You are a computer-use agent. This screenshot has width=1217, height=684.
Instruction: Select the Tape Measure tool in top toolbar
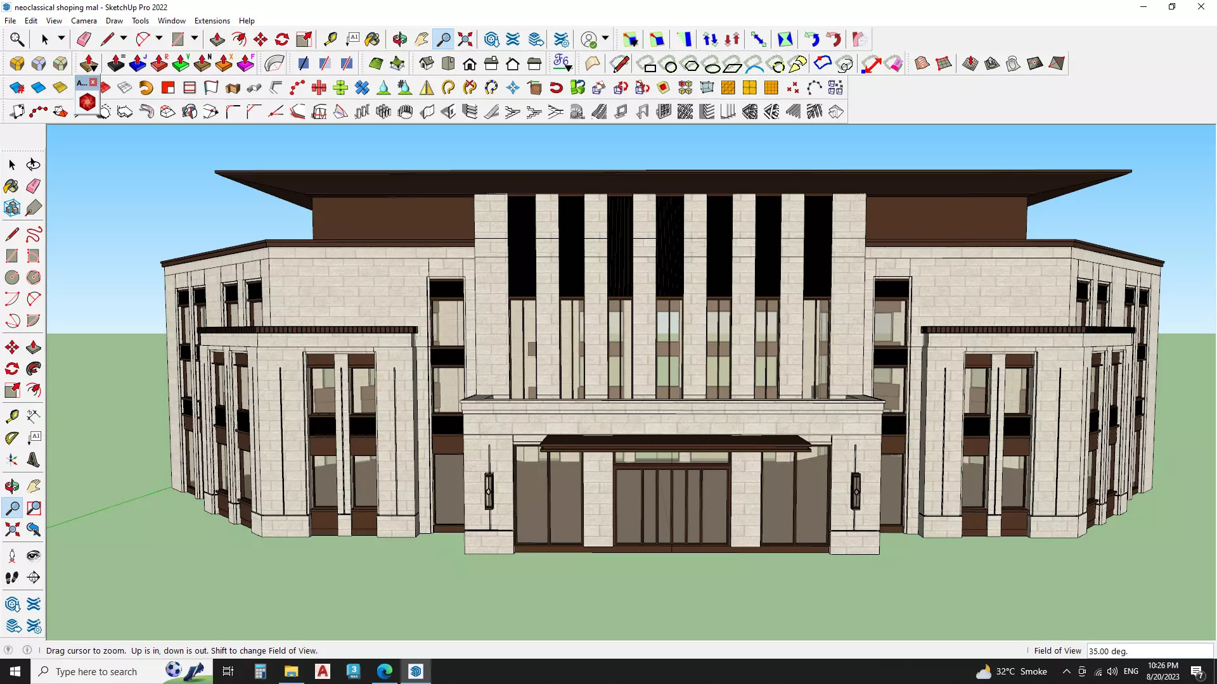(x=330, y=39)
